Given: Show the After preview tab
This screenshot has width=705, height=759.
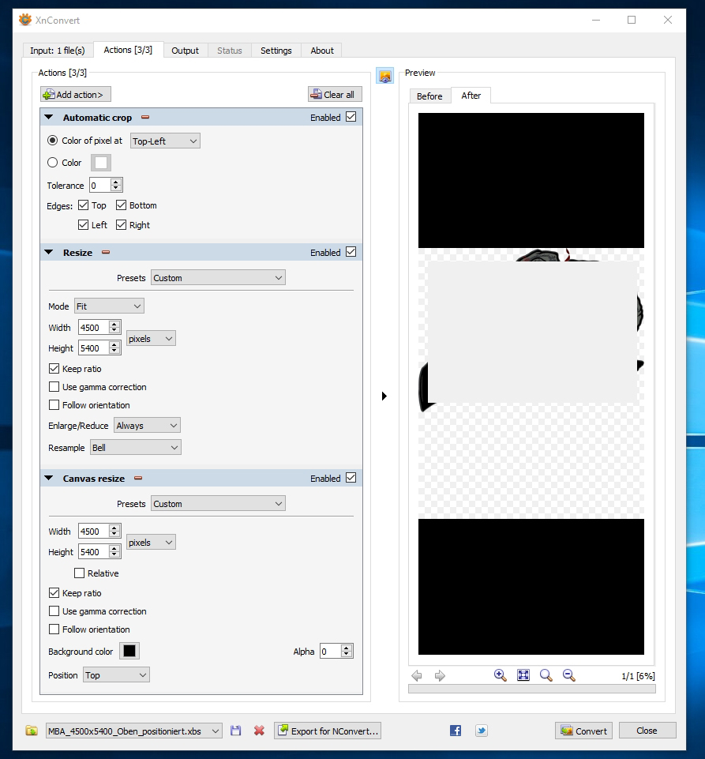Looking at the screenshot, I should [471, 96].
